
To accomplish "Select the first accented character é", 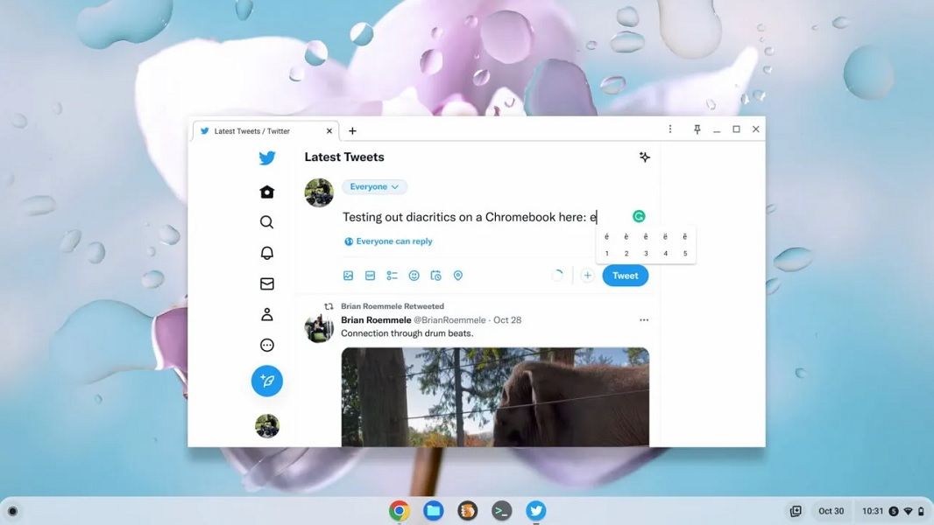I will coord(606,236).
